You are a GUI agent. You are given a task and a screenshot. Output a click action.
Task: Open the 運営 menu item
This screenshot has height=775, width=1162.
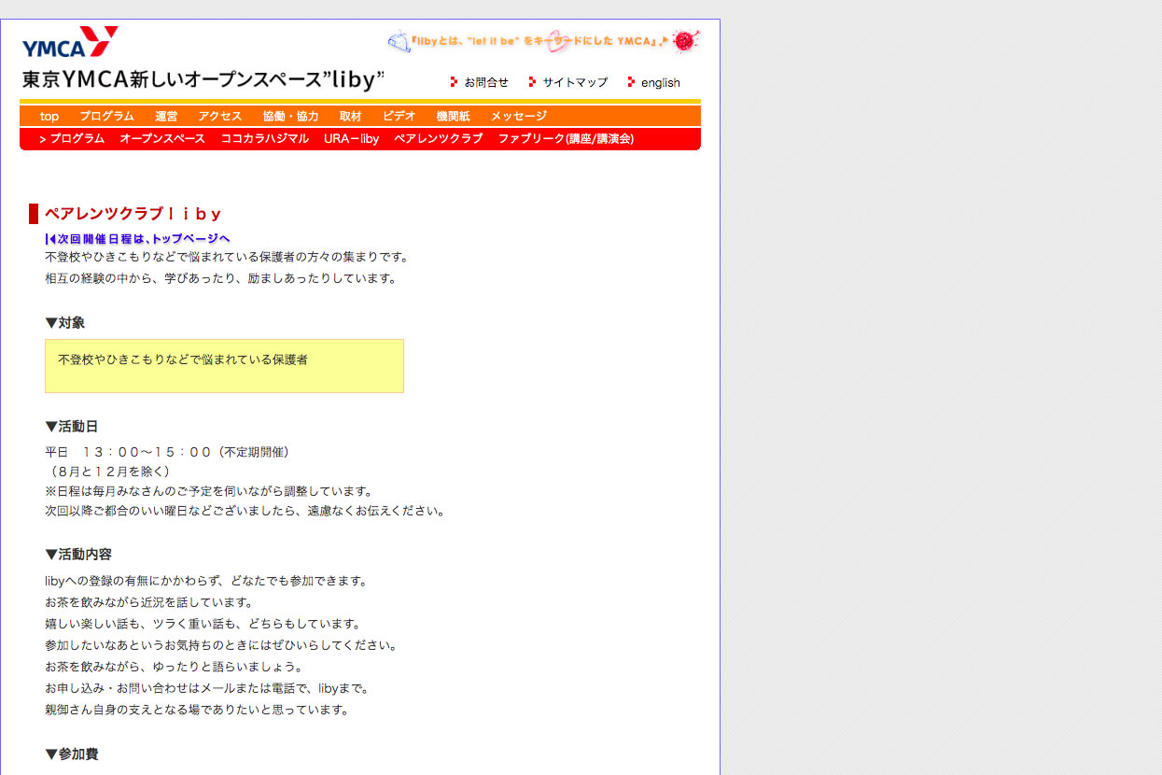tap(166, 117)
